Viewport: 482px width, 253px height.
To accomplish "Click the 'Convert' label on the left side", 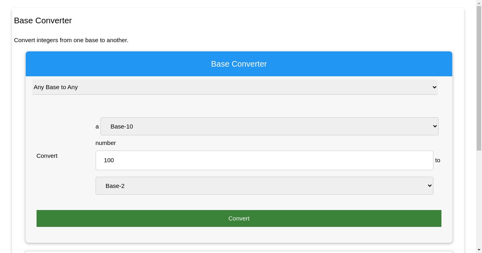I will [x=47, y=156].
